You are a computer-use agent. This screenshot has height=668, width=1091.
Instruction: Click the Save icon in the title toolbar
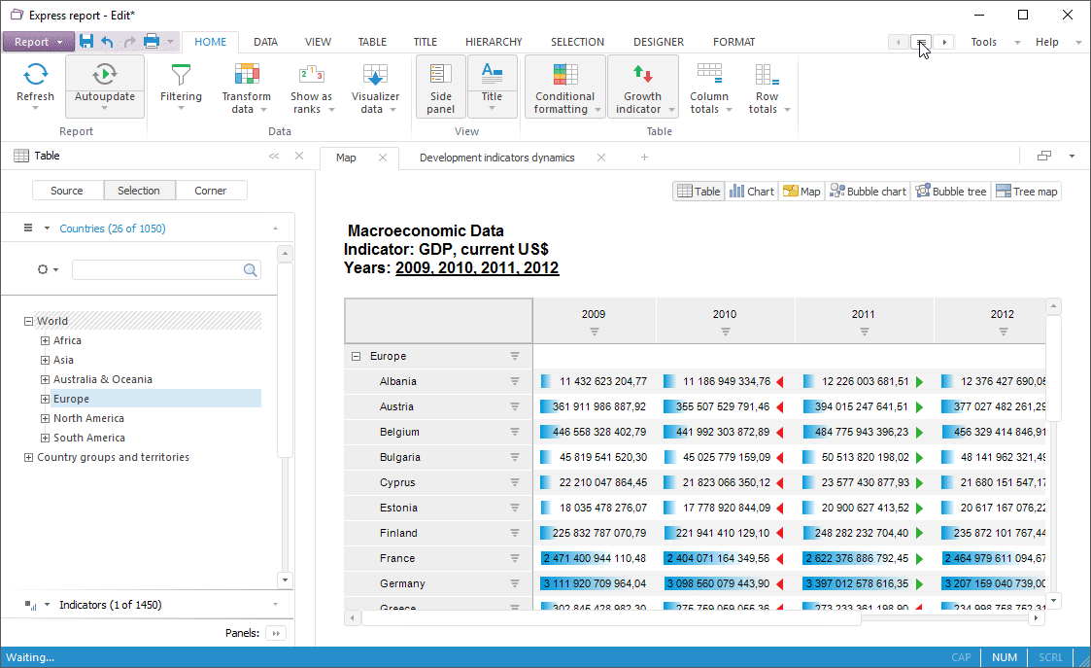86,42
